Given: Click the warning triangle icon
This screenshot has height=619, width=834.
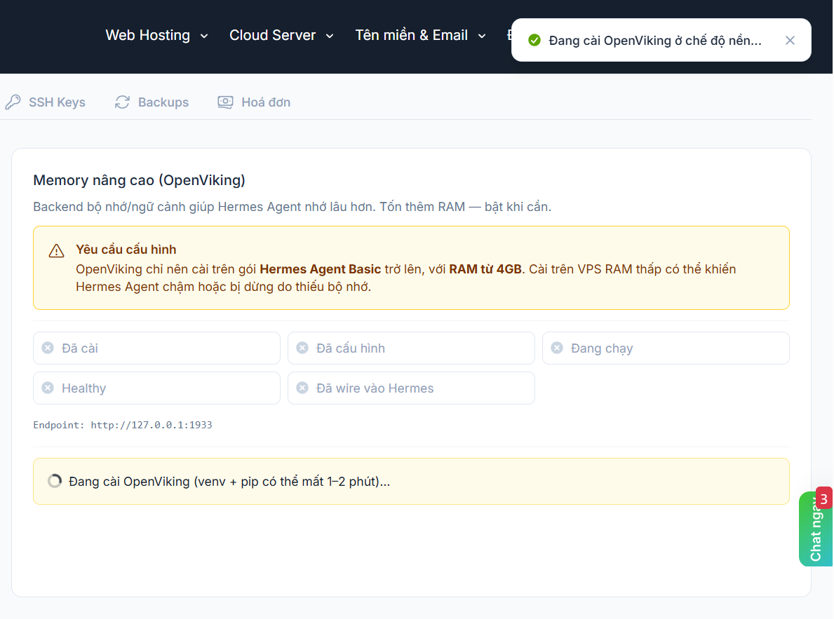Looking at the screenshot, I should pos(56,251).
